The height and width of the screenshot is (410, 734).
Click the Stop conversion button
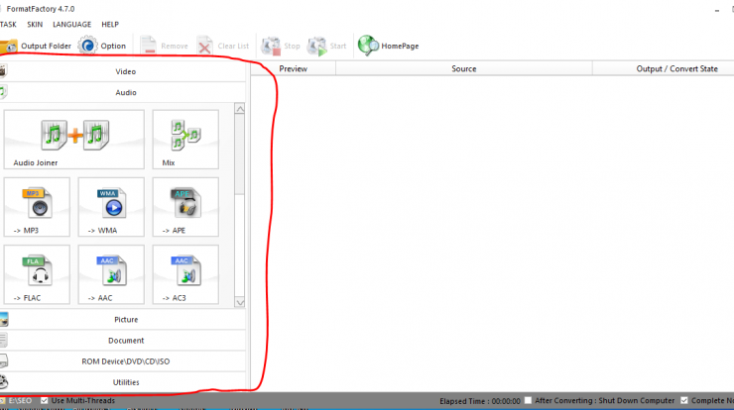click(x=281, y=46)
